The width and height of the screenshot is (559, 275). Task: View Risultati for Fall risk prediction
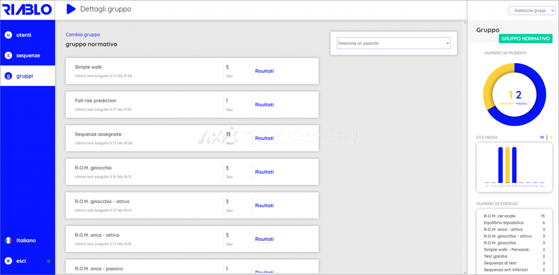pyautogui.click(x=264, y=105)
